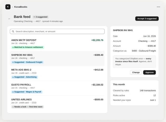Click the Suggested Advertising tag

point(25,77)
